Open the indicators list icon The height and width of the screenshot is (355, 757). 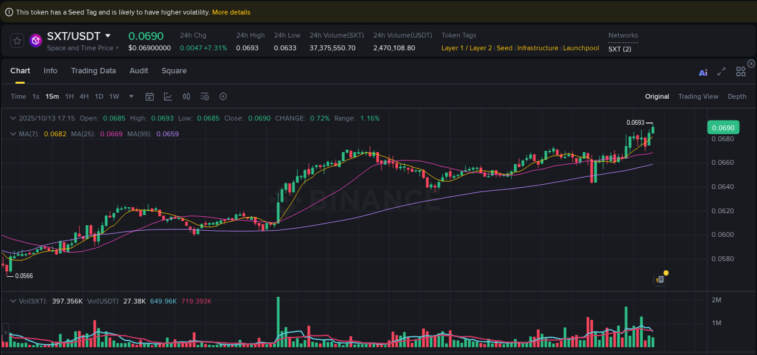(204, 96)
